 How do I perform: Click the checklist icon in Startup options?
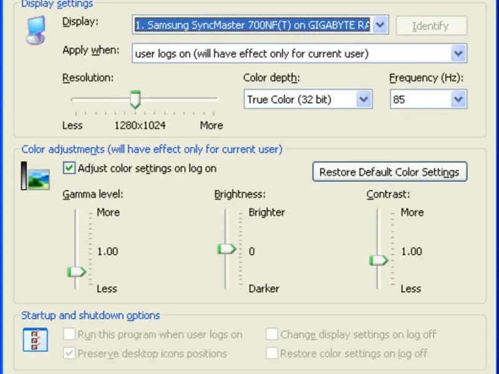click(x=36, y=340)
